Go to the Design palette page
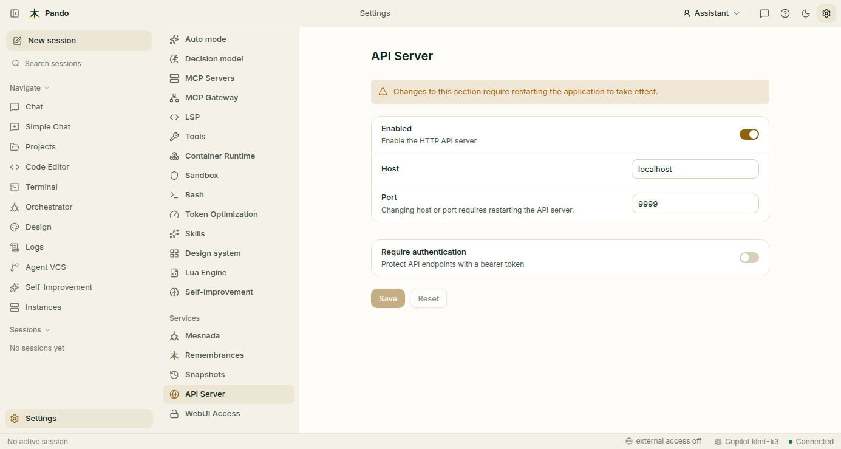The image size is (841, 449). click(x=79, y=227)
